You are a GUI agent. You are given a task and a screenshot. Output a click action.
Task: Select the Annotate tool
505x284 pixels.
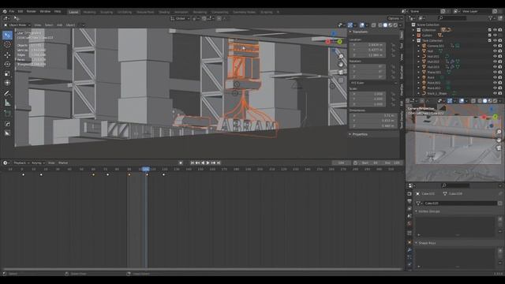click(7, 93)
